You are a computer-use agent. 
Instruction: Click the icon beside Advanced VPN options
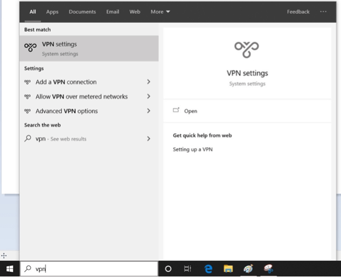pyautogui.click(x=27, y=111)
